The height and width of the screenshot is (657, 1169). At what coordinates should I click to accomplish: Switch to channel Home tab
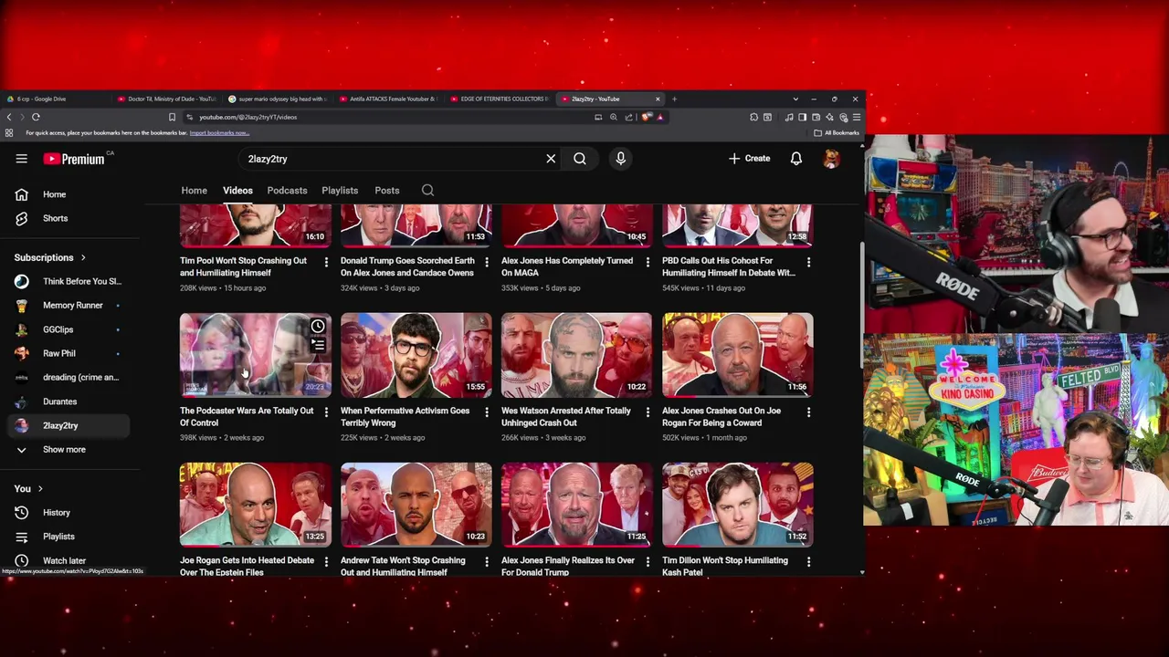(x=194, y=191)
